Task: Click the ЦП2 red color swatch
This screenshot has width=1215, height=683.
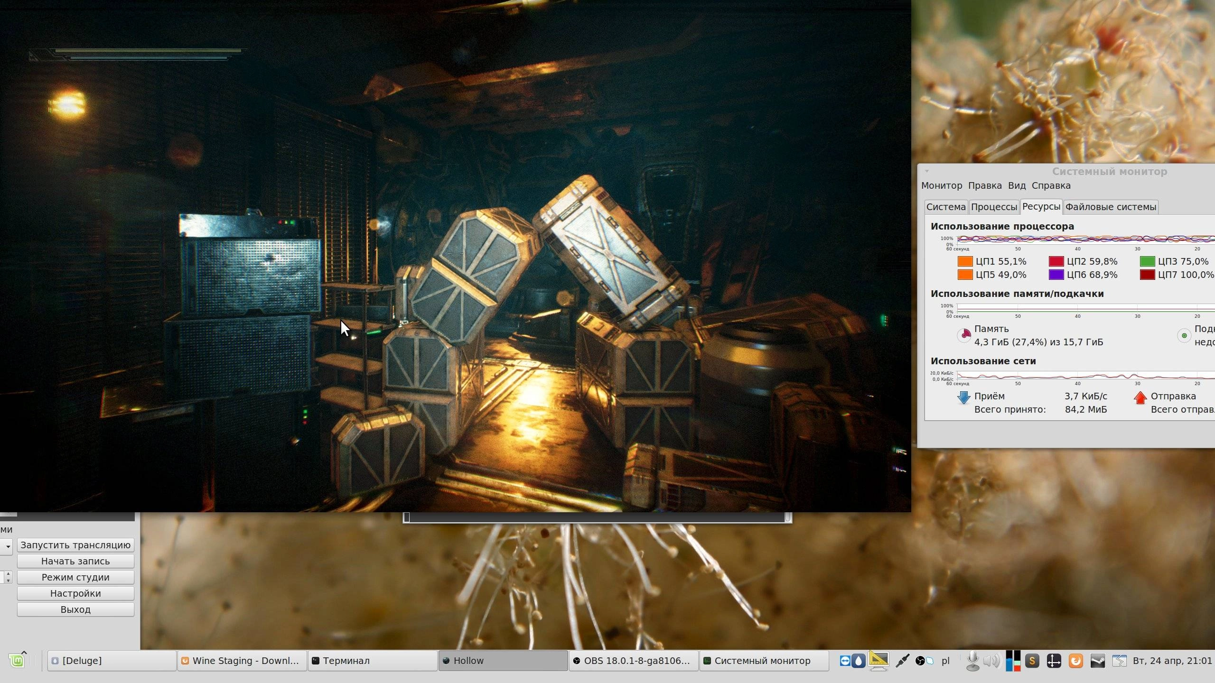Action: pyautogui.click(x=1056, y=261)
